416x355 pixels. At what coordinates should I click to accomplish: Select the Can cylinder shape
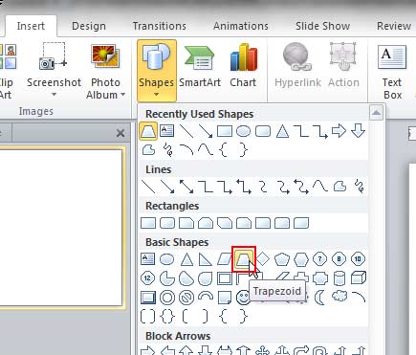click(x=339, y=278)
